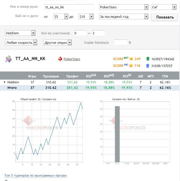Open the Любая скорость speed dropdown
Viewport: 180px width, 181px height.
pyautogui.click(x=21, y=43)
